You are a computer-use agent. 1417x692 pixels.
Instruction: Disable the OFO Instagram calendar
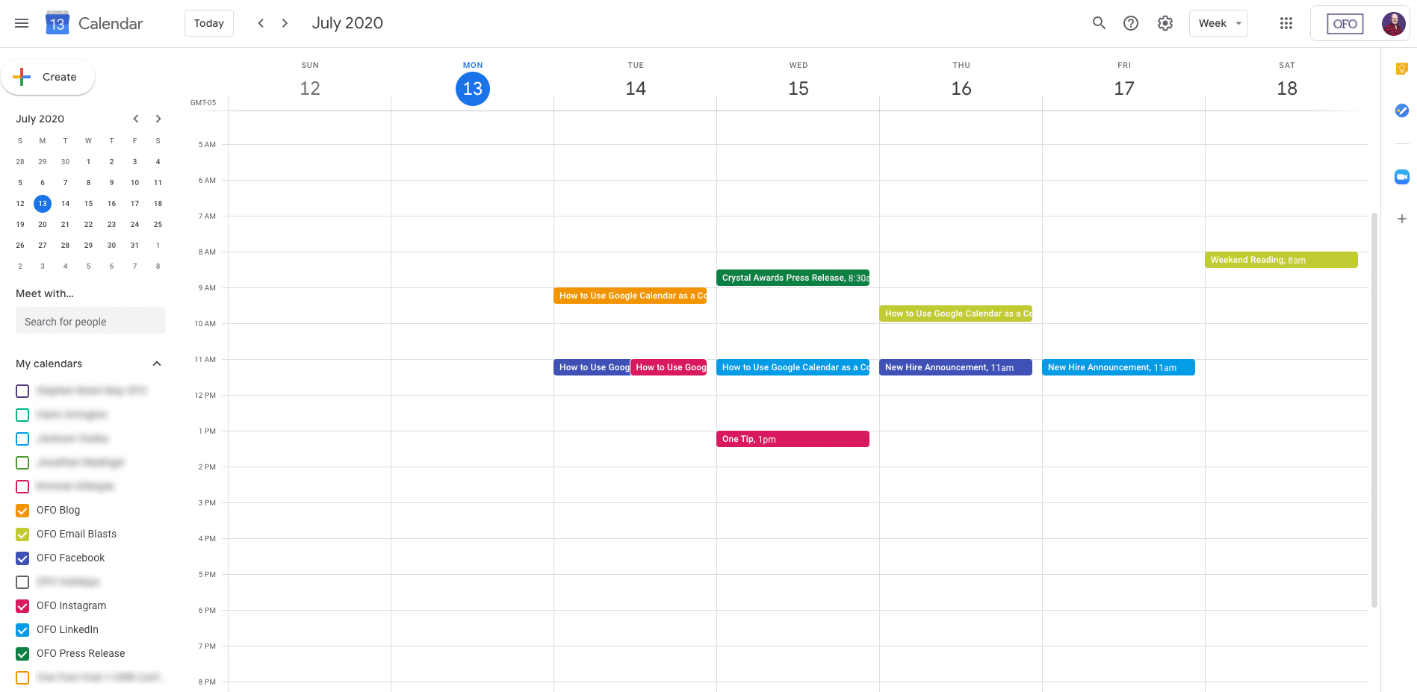(x=22, y=606)
